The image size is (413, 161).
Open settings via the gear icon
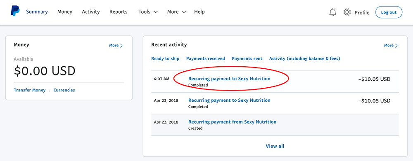[347, 12]
